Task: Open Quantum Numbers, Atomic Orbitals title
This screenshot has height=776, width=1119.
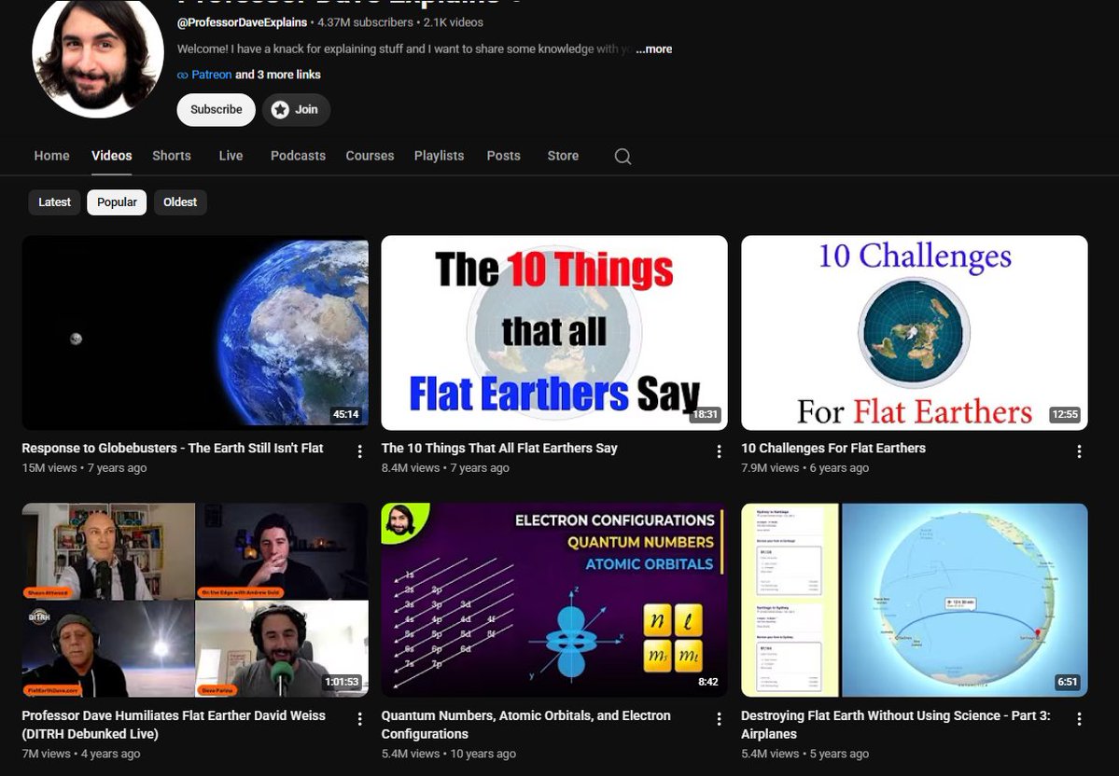Action: (x=526, y=725)
